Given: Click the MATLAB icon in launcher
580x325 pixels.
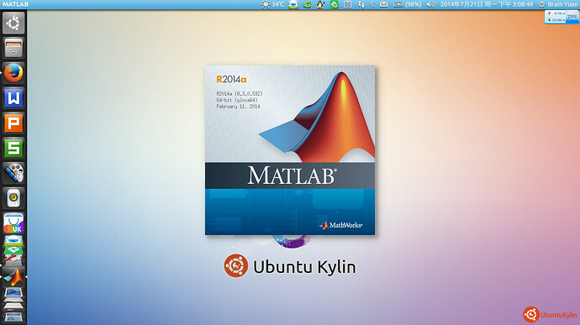Looking at the screenshot, I should (x=13, y=277).
